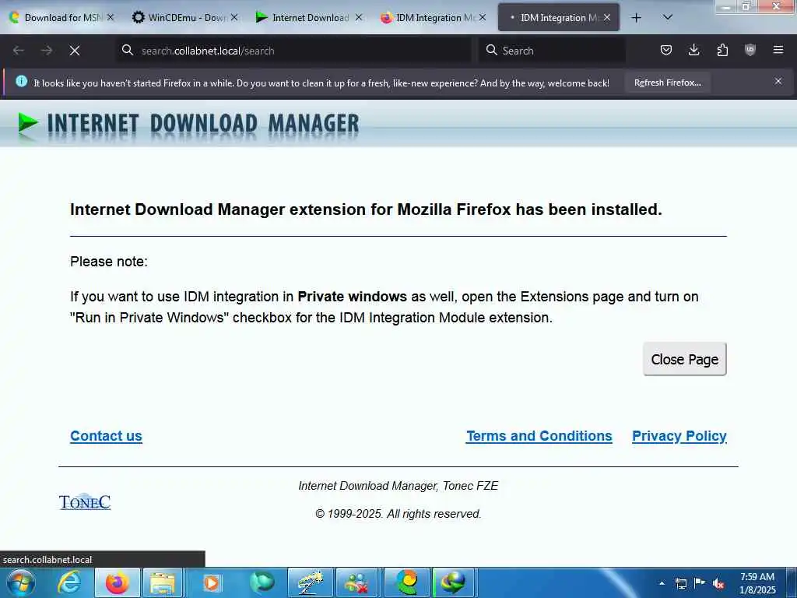Close the active IDM Integration tab
The width and height of the screenshot is (797, 598).
[607, 17]
